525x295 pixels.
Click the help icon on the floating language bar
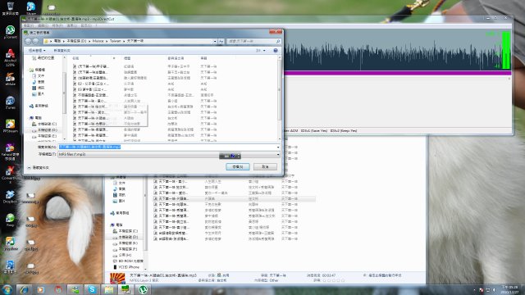pos(233,156)
